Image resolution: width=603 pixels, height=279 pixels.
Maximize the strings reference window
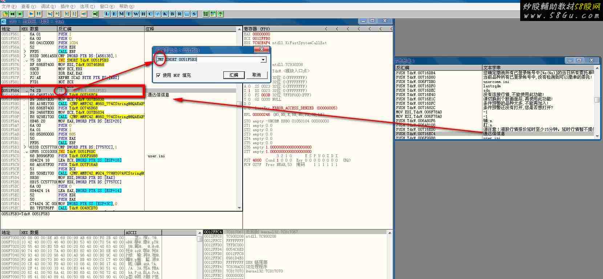click(x=579, y=60)
